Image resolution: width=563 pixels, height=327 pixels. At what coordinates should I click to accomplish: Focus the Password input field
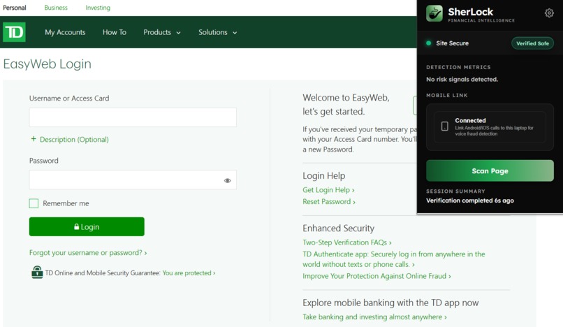(x=133, y=180)
